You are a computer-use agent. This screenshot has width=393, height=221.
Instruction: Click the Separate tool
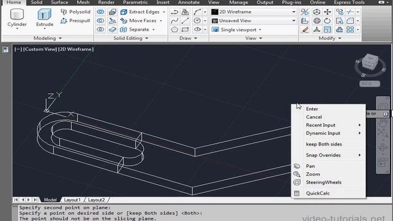click(134, 29)
